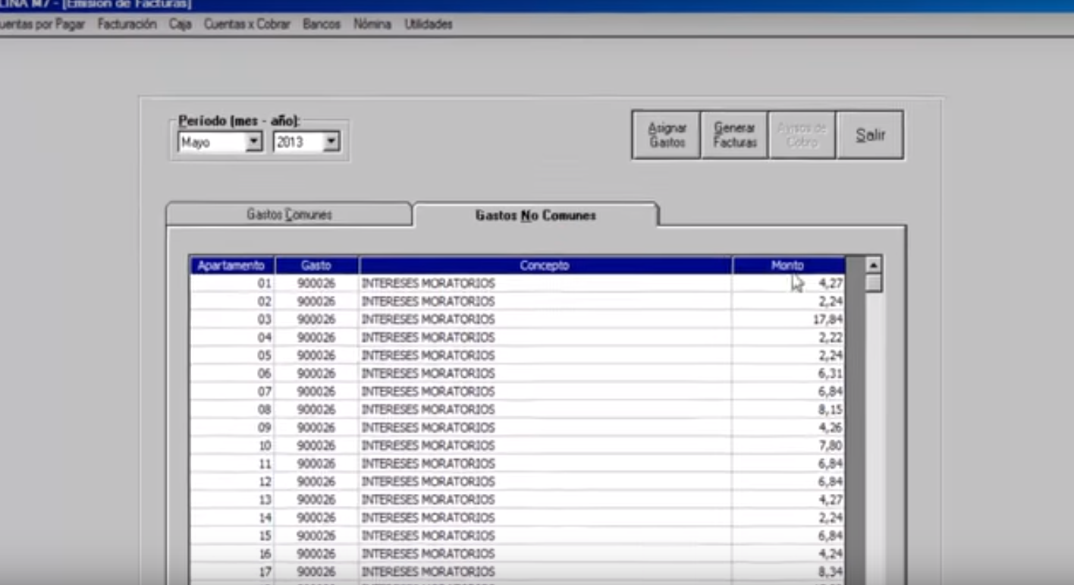Click the scrollbar up arrow in table

tap(874, 266)
